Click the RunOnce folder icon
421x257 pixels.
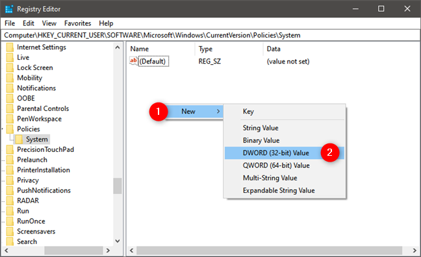point(10,221)
